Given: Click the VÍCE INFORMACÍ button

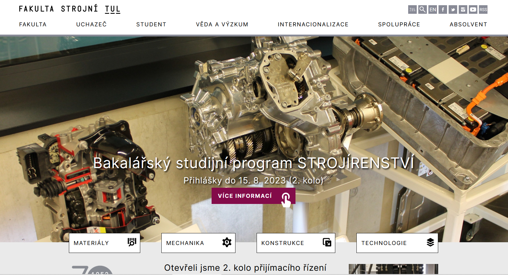Looking at the screenshot, I should click(253, 196).
